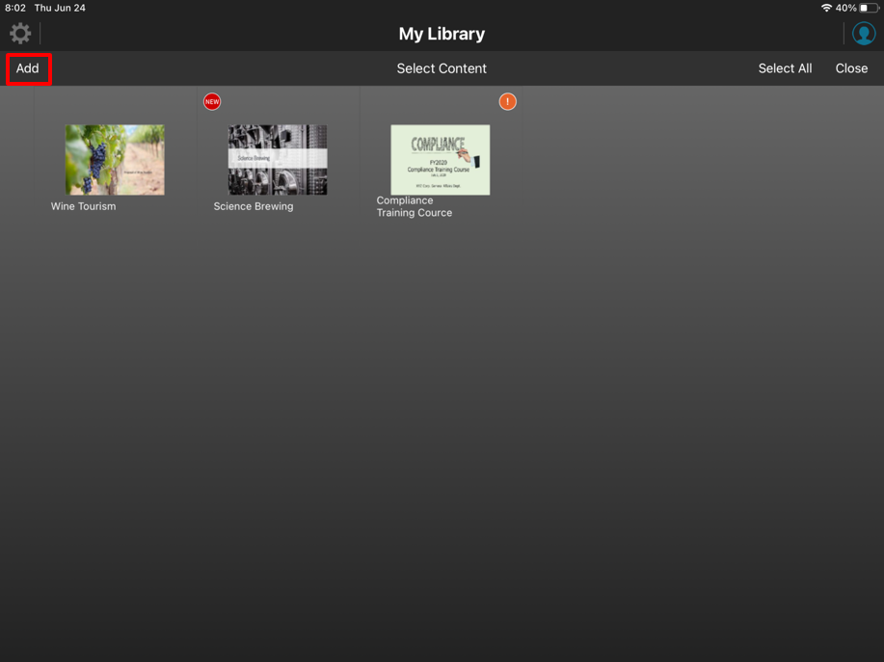Tap the My Library header title

442,34
